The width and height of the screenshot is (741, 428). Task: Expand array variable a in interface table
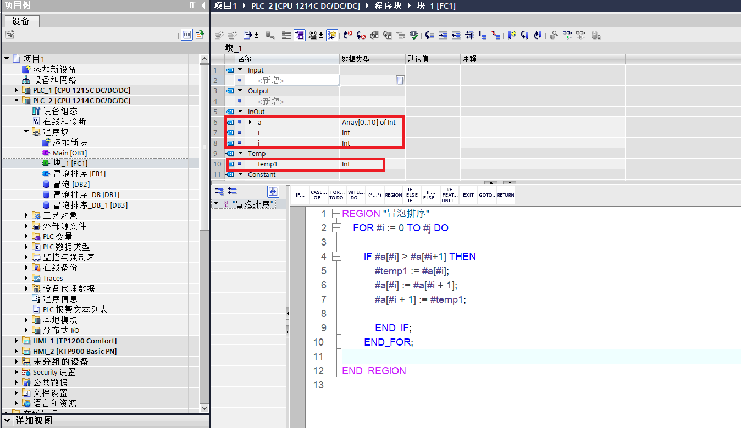[250, 122]
